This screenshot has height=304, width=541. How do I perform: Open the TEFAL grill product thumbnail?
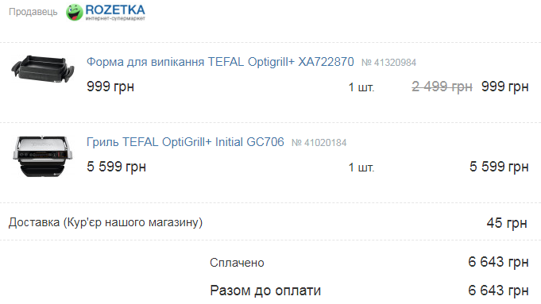tap(43, 156)
